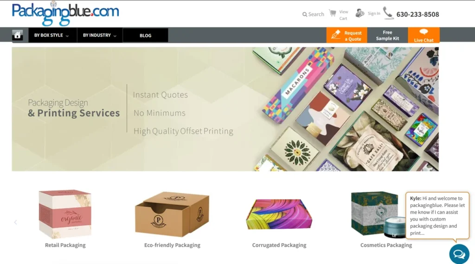This screenshot has height=264, width=475.
Task: Open the Cosmetics Packaging label link
Action: [x=386, y=245]
